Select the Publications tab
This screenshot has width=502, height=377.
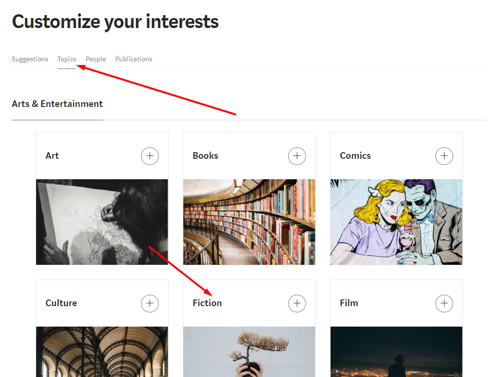[x=133, y=59]
